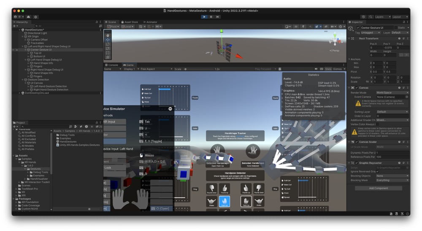The height and width of the screenshot is (231, 422).
Task: Click the Hierarchy add (+) button
Action: click(15, 26)
